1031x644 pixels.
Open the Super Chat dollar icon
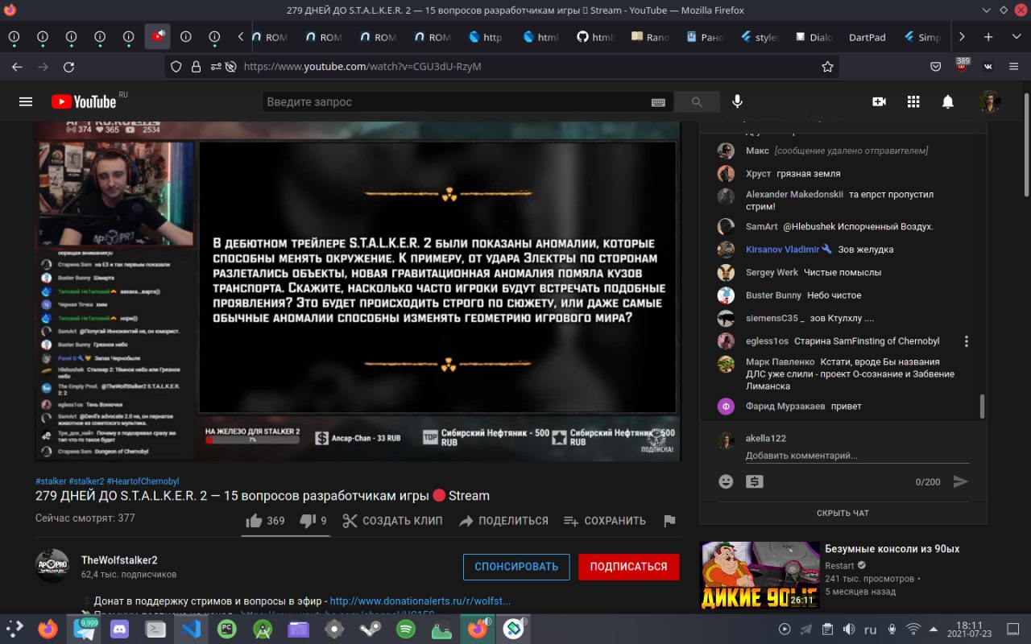(x=755, y=481)
